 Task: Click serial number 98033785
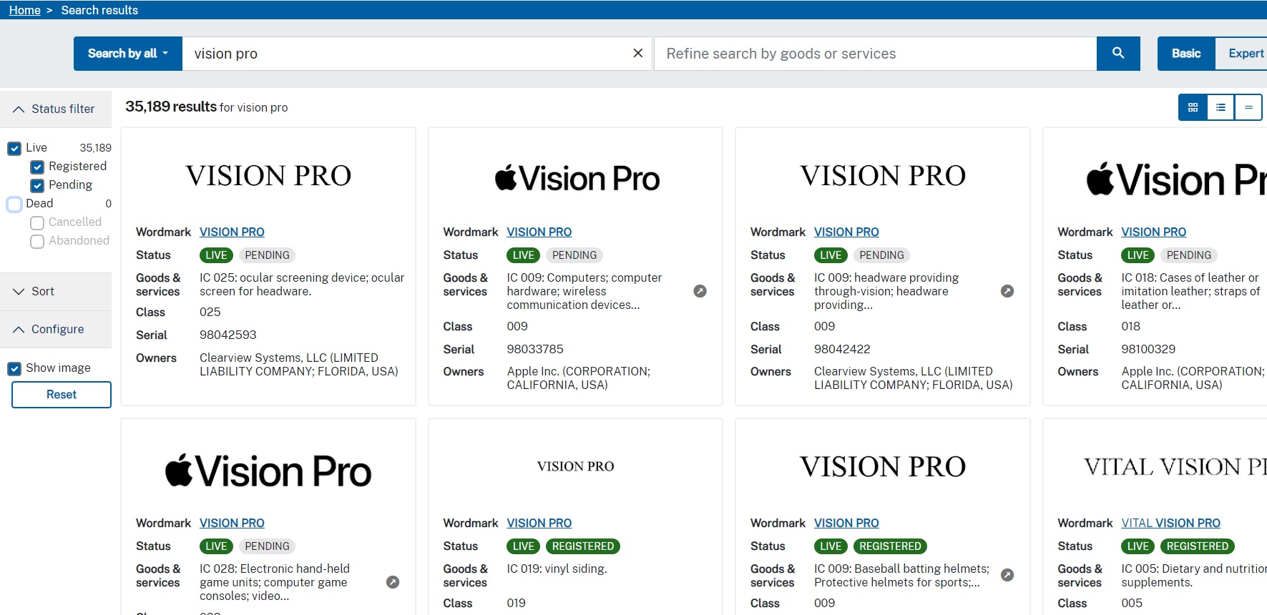[535, 349]
